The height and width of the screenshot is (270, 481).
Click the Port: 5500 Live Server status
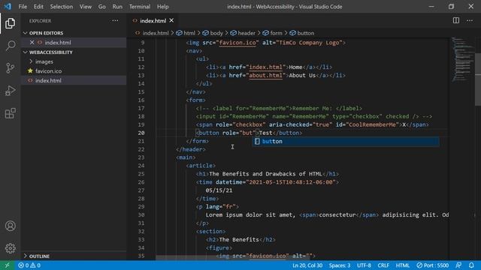(x=433, y=265)
